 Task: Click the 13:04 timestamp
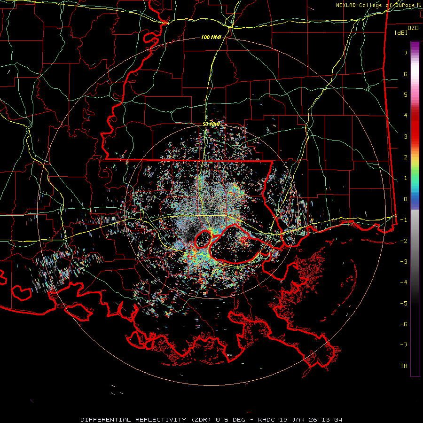pyautogui.click(x=331, y=420)
